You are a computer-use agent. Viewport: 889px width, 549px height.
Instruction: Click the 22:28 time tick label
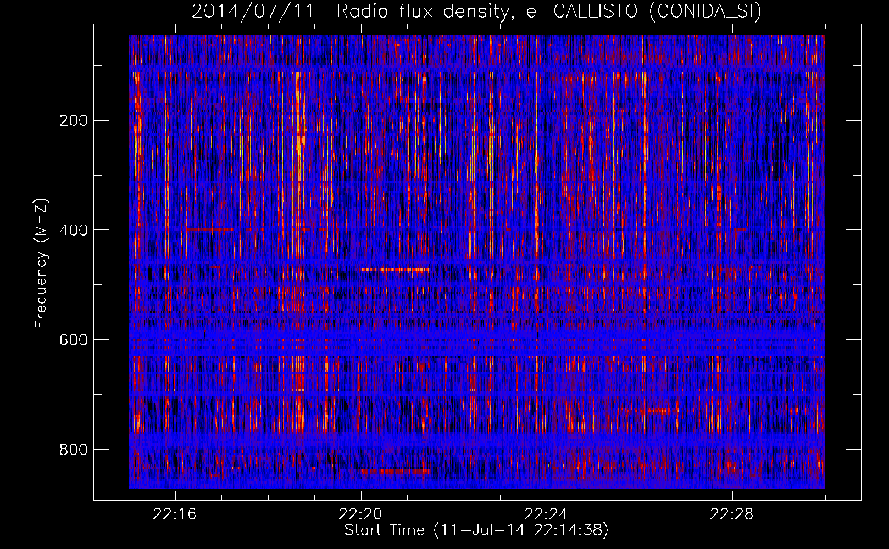[732, 514]
